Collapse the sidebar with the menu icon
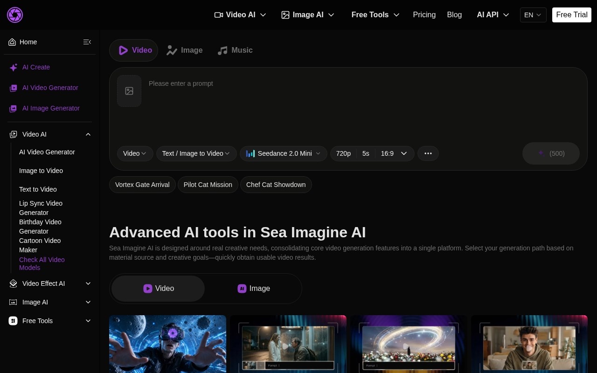This screenshot has width=597, height=373. pyautogui.click(x=87, y=42)
